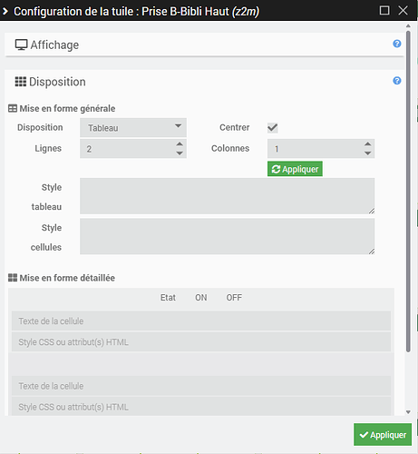Open the Affichage section help icon
This screenshot has width=418, height=454.
pyautogui.click(x=397, y=44)
